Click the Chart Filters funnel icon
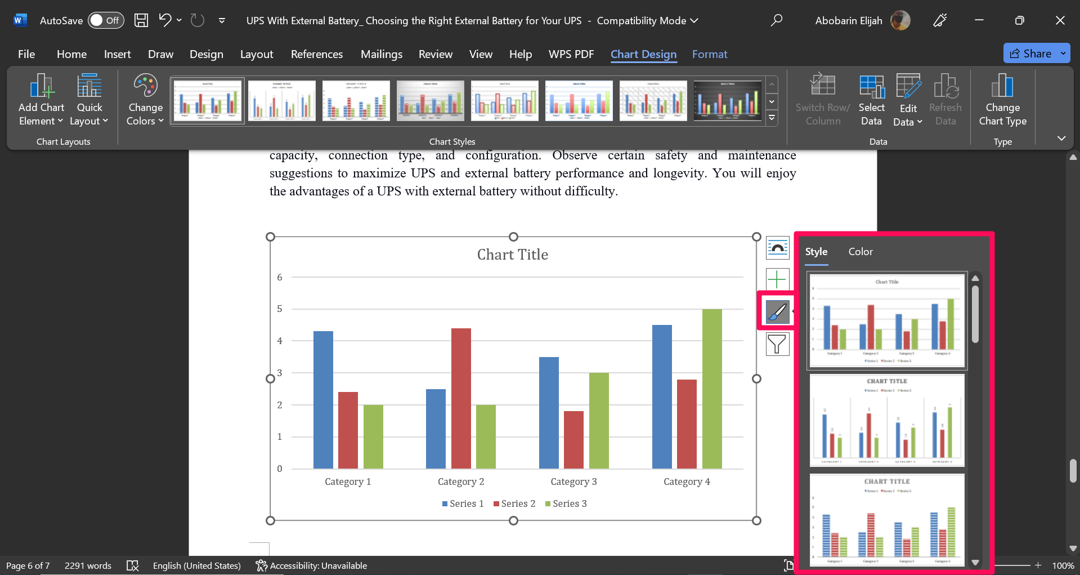1080x575 pixels. (777, 344)
